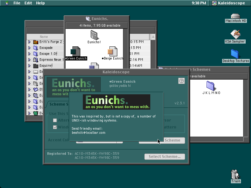Expand the Escapade folder disclosure triangle
The image size is (251, 188).
[x=29, y=48]
